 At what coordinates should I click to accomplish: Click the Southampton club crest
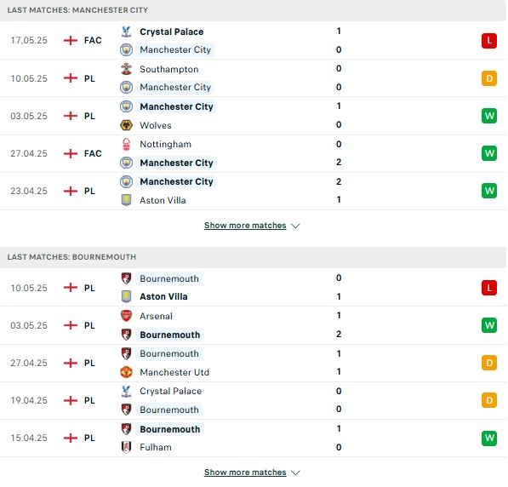pyautogui.click(x=126, y=69)
